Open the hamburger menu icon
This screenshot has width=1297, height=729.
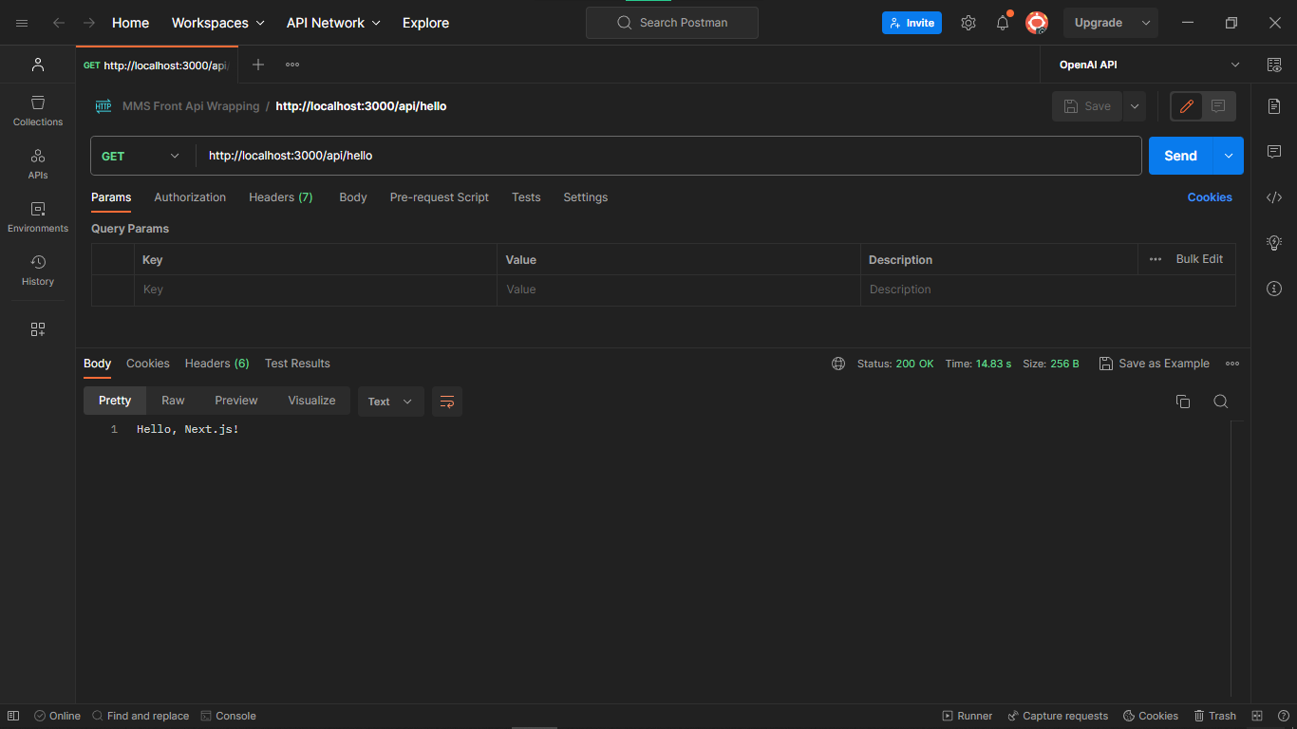point(23,23)
